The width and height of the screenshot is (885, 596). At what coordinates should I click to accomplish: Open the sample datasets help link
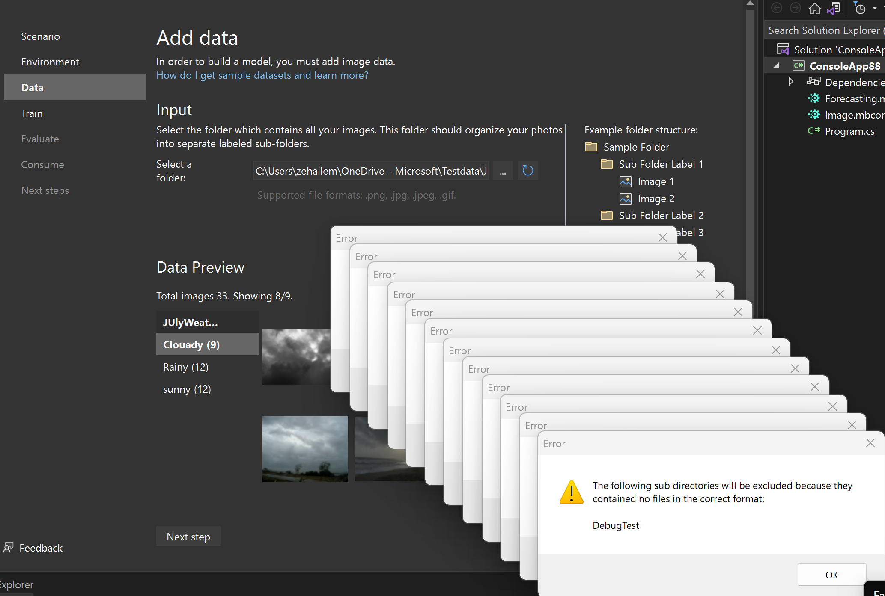262,75
